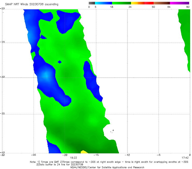Click the swath time label '19:22'
The height and width of the screenshot is (169, 192).
click(73, 158)
